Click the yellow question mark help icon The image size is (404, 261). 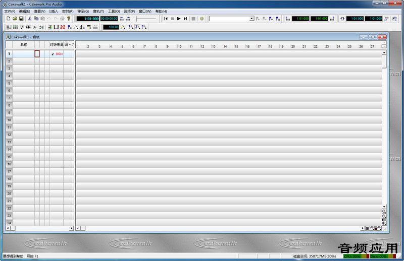(x=69, y=19)
